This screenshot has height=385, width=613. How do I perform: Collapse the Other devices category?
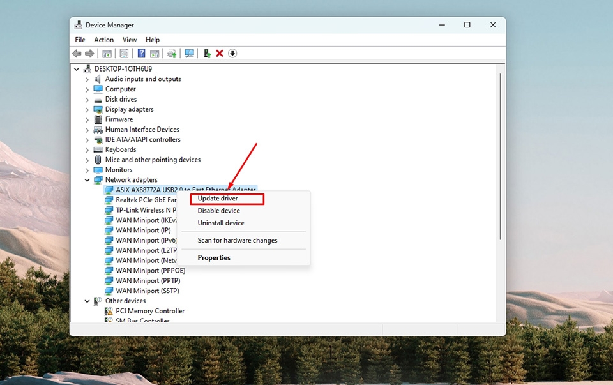click(x=87, y=301)
